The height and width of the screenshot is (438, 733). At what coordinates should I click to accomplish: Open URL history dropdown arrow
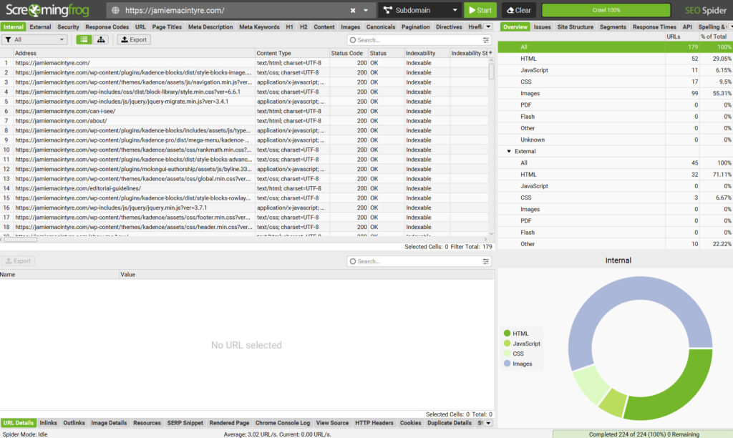pos(366,11)
